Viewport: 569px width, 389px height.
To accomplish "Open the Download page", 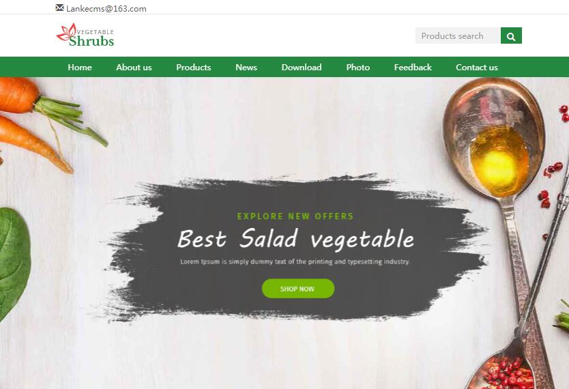I will tap(302, 67).
